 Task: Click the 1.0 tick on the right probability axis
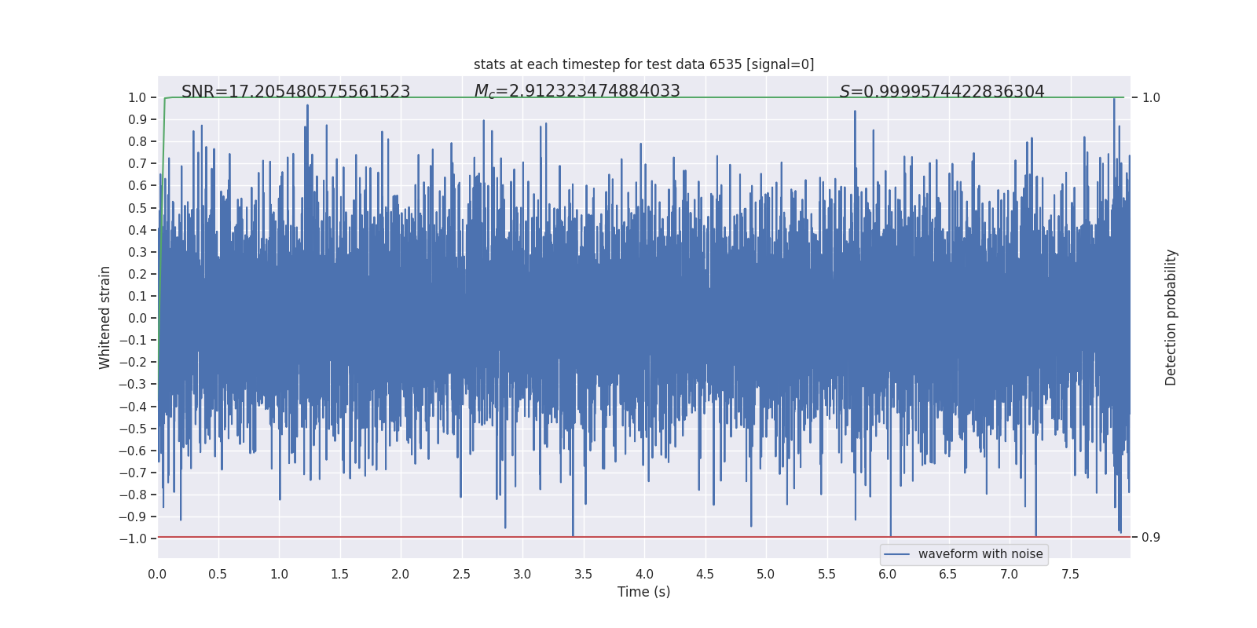coord(1151,98)
